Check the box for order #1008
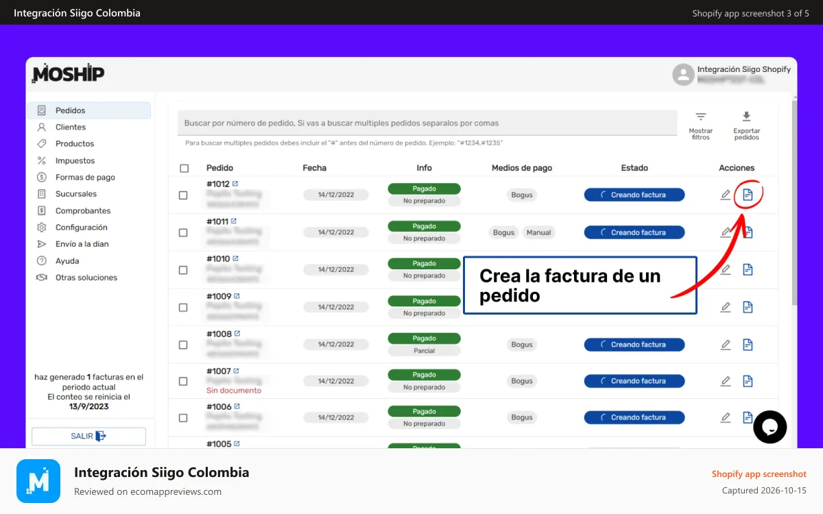This screenshot has height=514, width=823. [183, 345]
